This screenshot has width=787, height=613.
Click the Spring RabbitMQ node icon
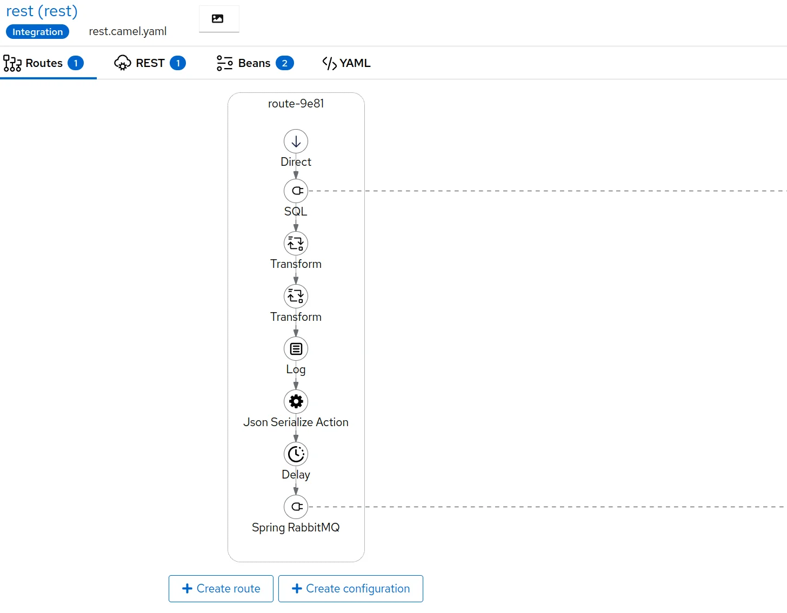pos(296,507)
